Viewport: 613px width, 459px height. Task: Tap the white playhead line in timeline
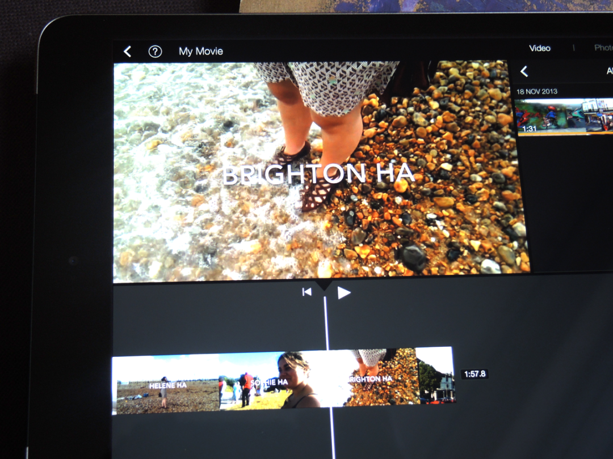329,377
